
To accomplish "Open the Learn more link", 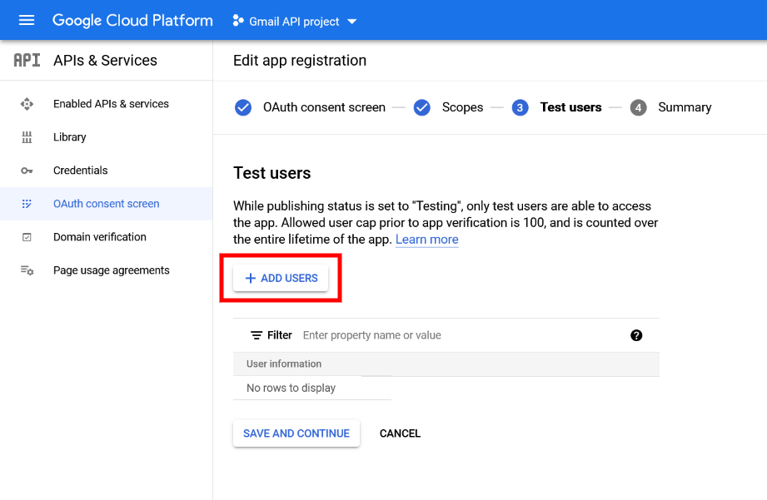I will point(426,240).
